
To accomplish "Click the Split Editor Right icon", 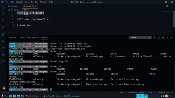I will [167, 6].
